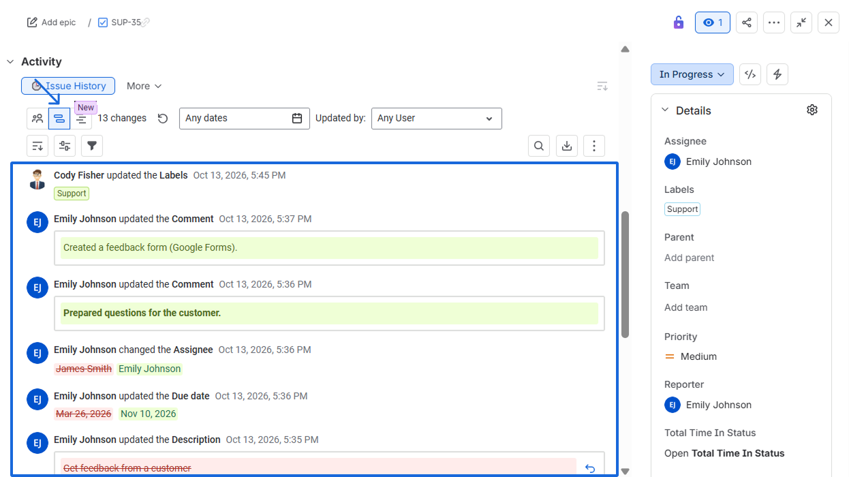Open the three-dot actions menu at top right
Screen dimensions: 849x477
[x=774, y=22]
